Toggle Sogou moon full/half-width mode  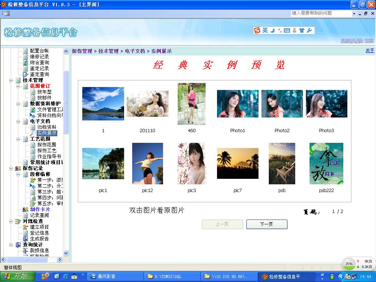click(x=272, y=30)
